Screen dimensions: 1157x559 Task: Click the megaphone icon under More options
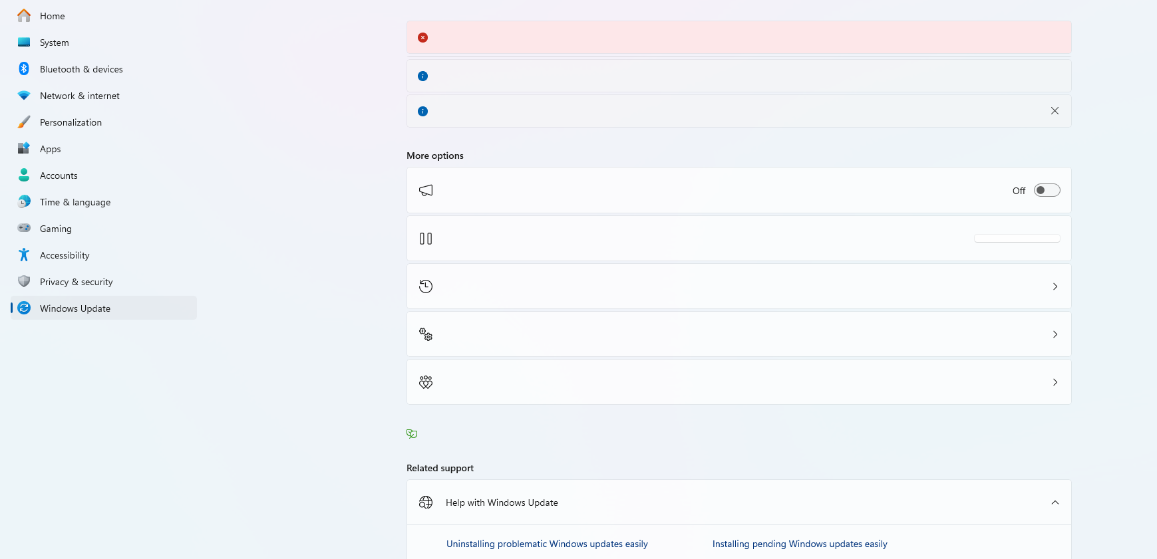[x=426, y=190]
